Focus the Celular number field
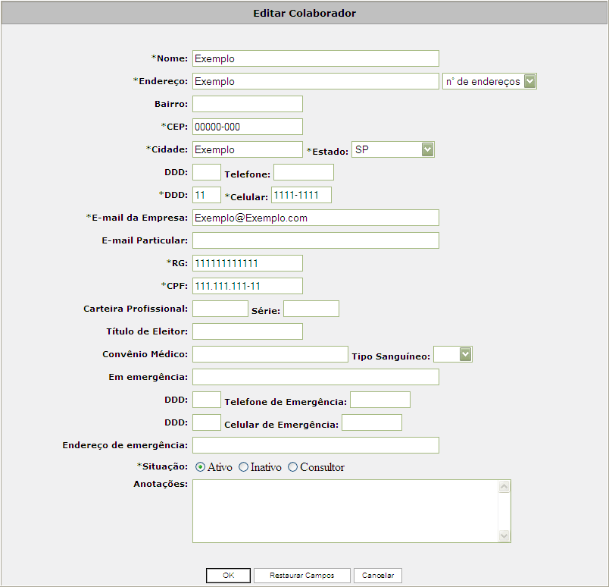The width and height of the screenshot is (609, 587). coord(301,195)
